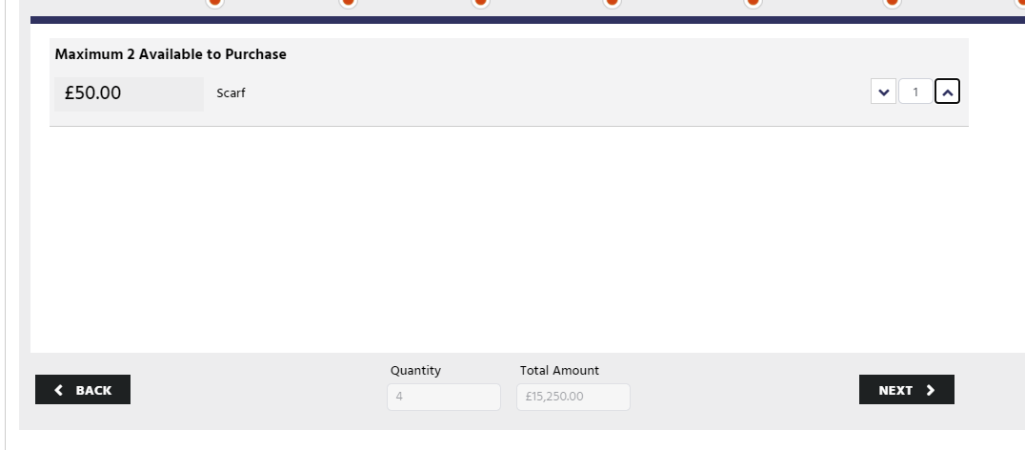This screenshot has width=1025, height=450.
Task: Click the £50.00 price box
Action: click(x=129, y=93)
